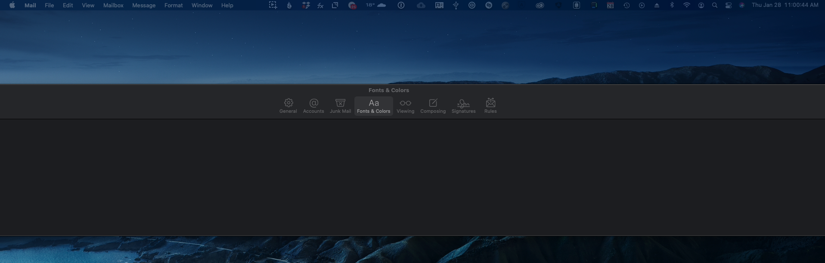Click the Format menu
Screen dimensions: 825x263
coord(174,5)
